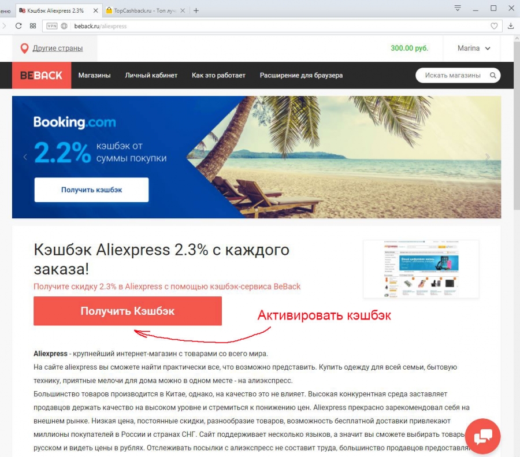Image resolution: width=520 pixels, height=457 pixels.
Task: Open the speed dial grid icon
Action: 33,26
